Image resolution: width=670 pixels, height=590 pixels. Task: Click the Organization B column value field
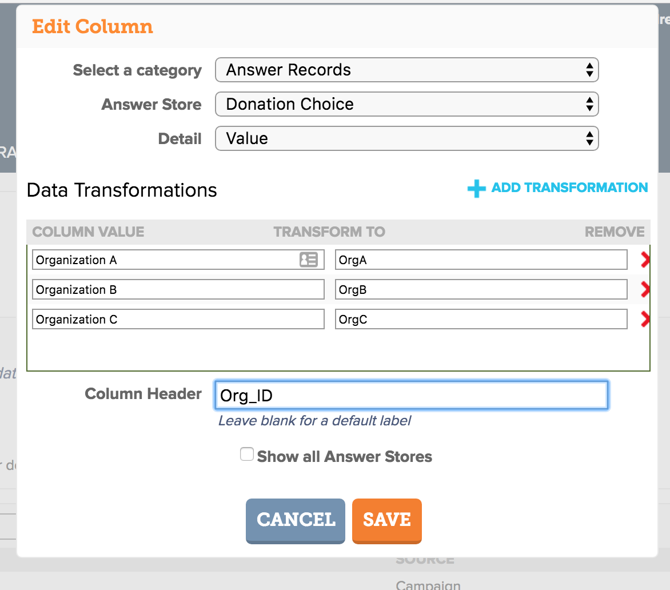tap(178, 290)
